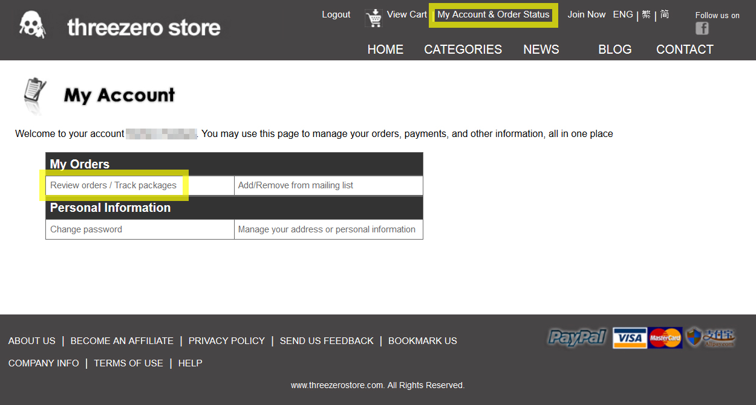Viewport: 756px width, 405px height.
Task: Open the TERMS OF USE footer link
Action: coord(129,363)
